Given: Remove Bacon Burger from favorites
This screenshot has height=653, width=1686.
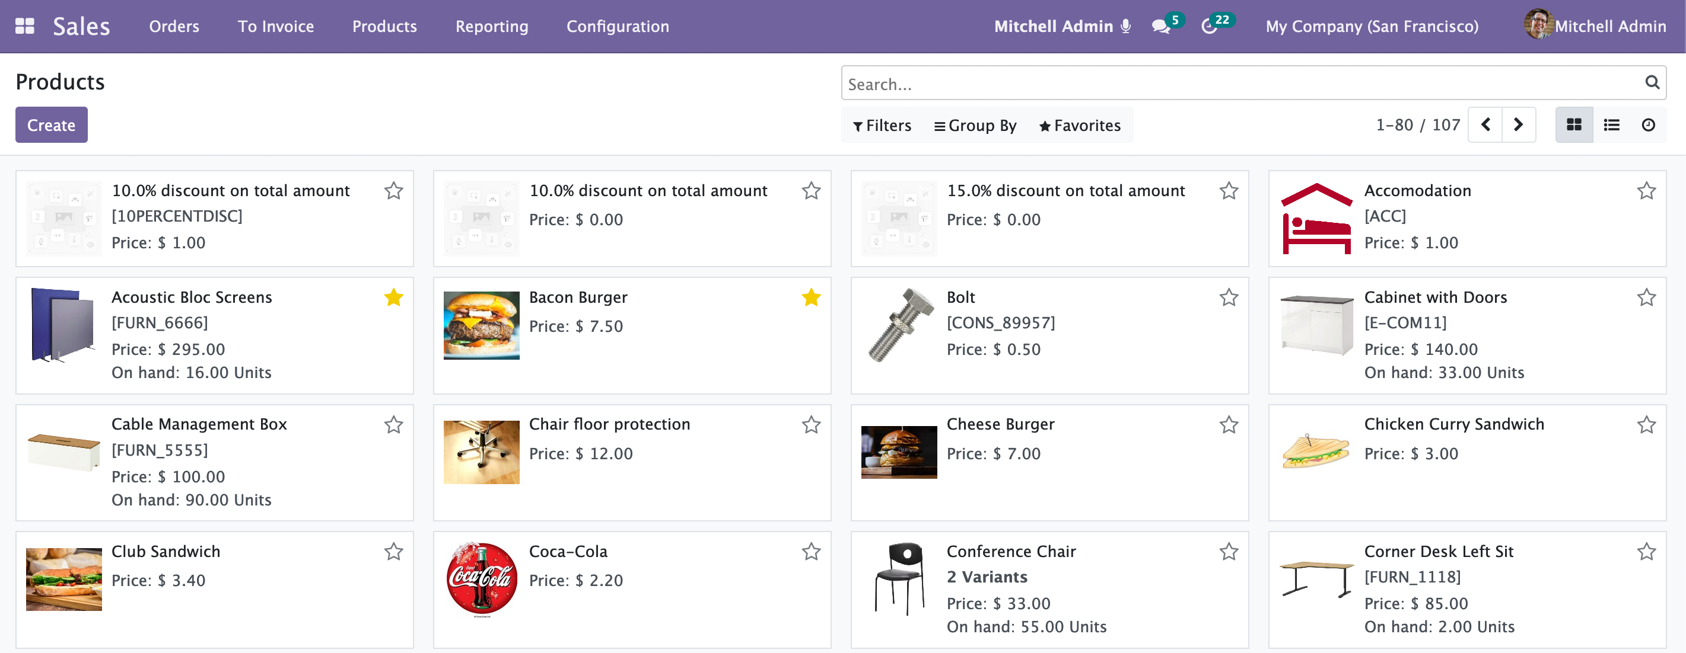Looking at the screenshot, I should click(x=811, y=298).
